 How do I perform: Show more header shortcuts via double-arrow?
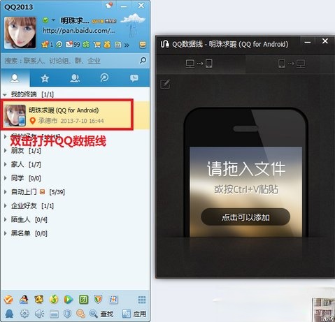pos(127,45)
